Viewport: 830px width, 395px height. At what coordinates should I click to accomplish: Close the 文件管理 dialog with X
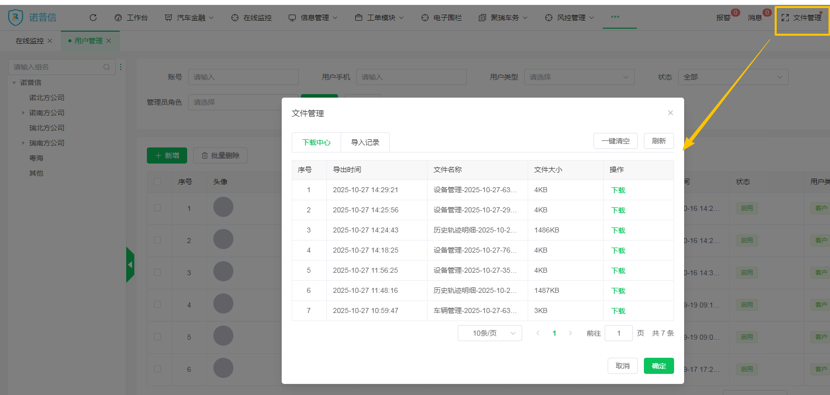(x=670, y=113)
